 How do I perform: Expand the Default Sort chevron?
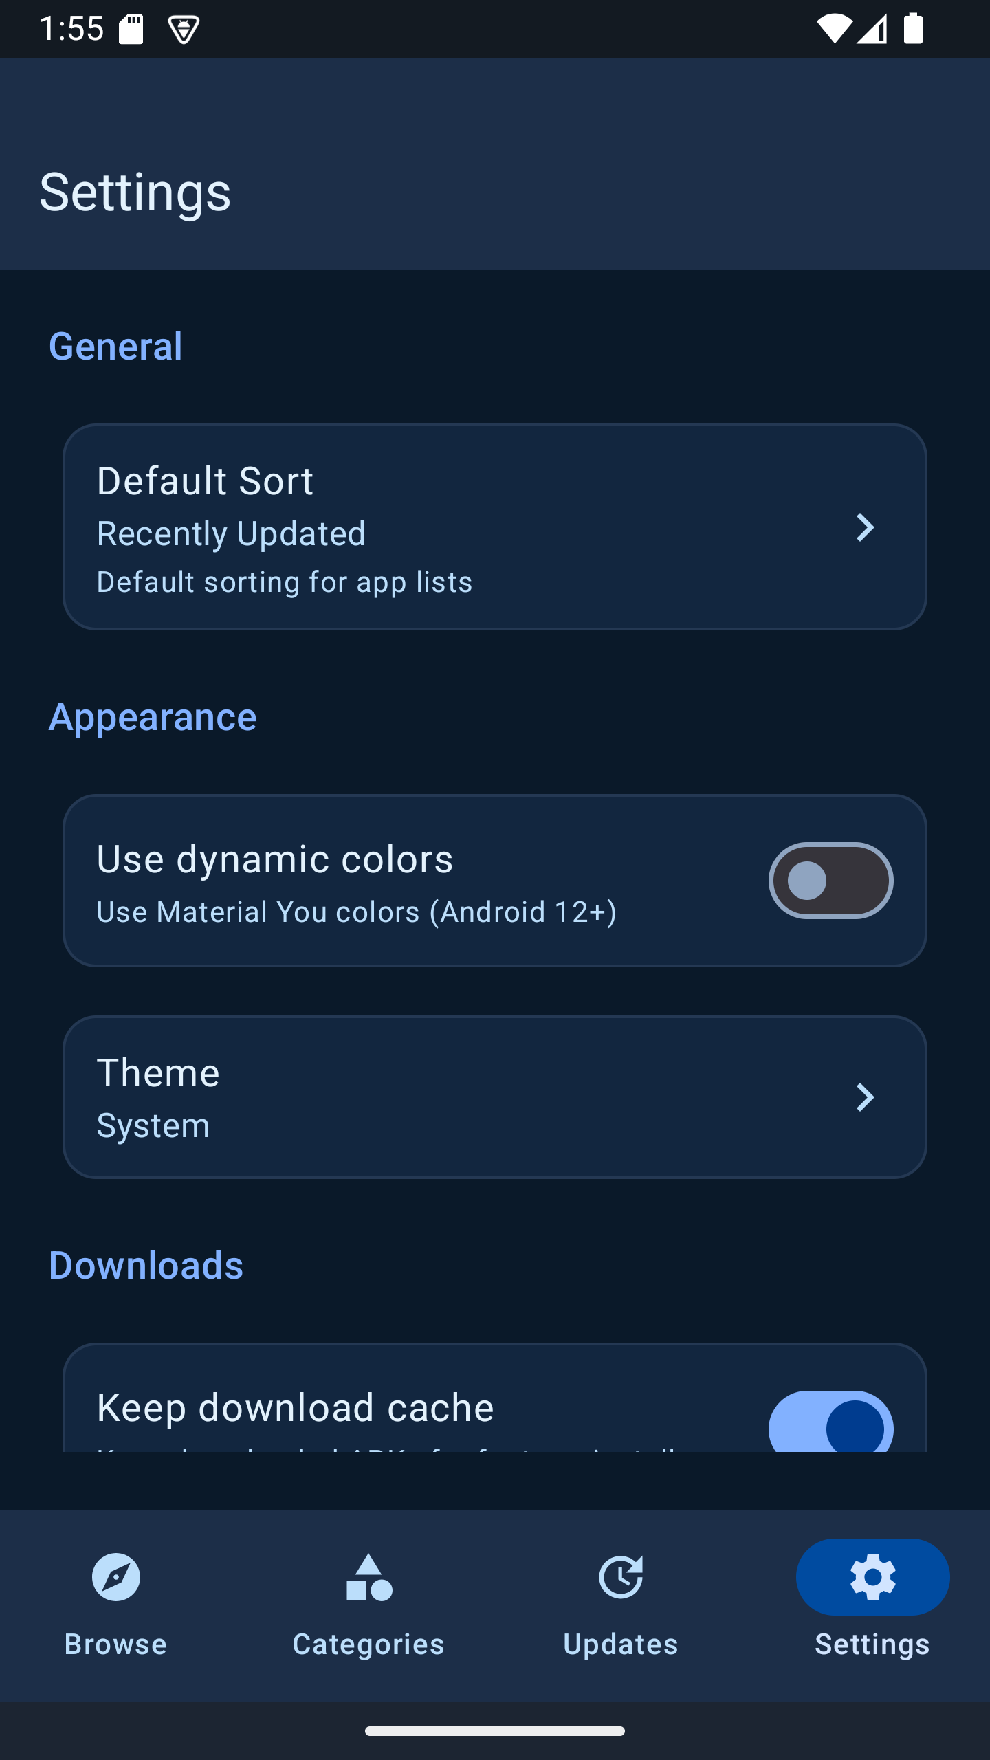865,527
